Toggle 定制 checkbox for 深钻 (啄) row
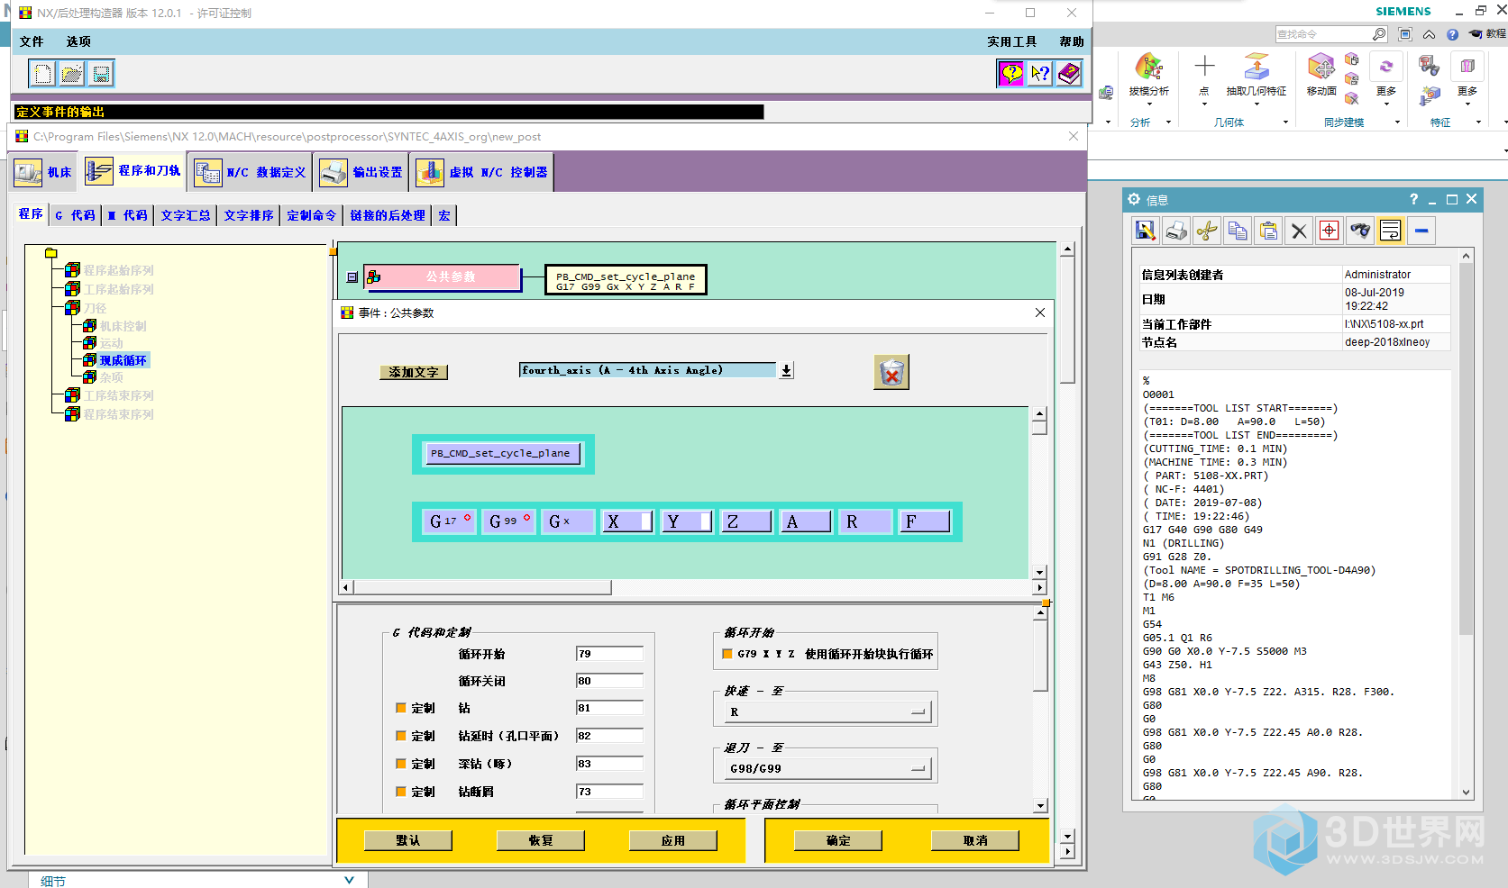The width and height of the screenshot is (1508, 888). pos(401,764)
